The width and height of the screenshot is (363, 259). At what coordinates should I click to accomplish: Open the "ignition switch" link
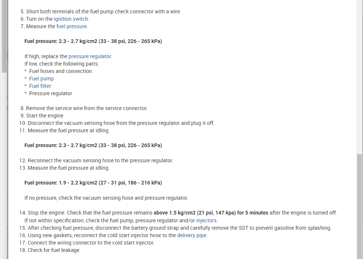[x=71, y=19]
